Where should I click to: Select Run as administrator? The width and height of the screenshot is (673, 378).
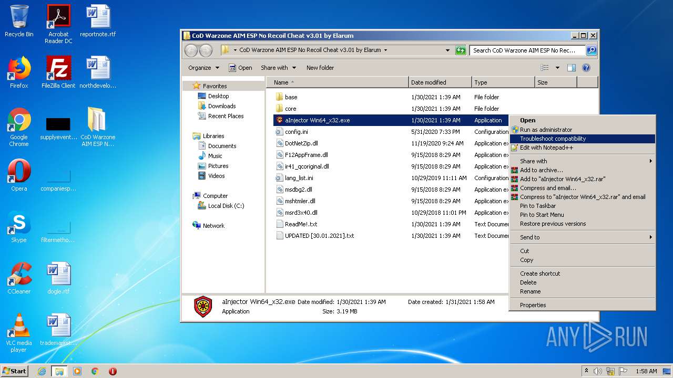click(x=583, y=130)
